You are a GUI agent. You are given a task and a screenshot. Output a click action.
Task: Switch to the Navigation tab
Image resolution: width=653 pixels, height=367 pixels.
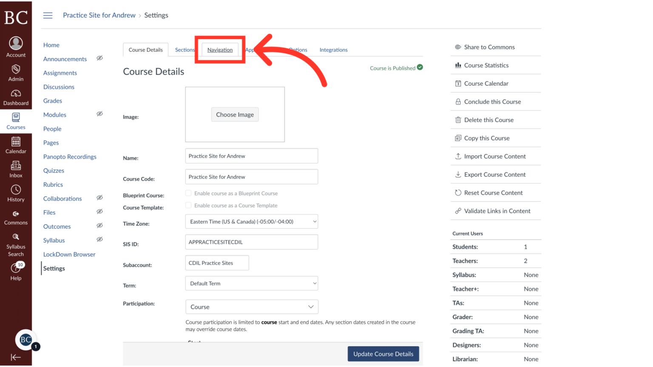[220, 50]
